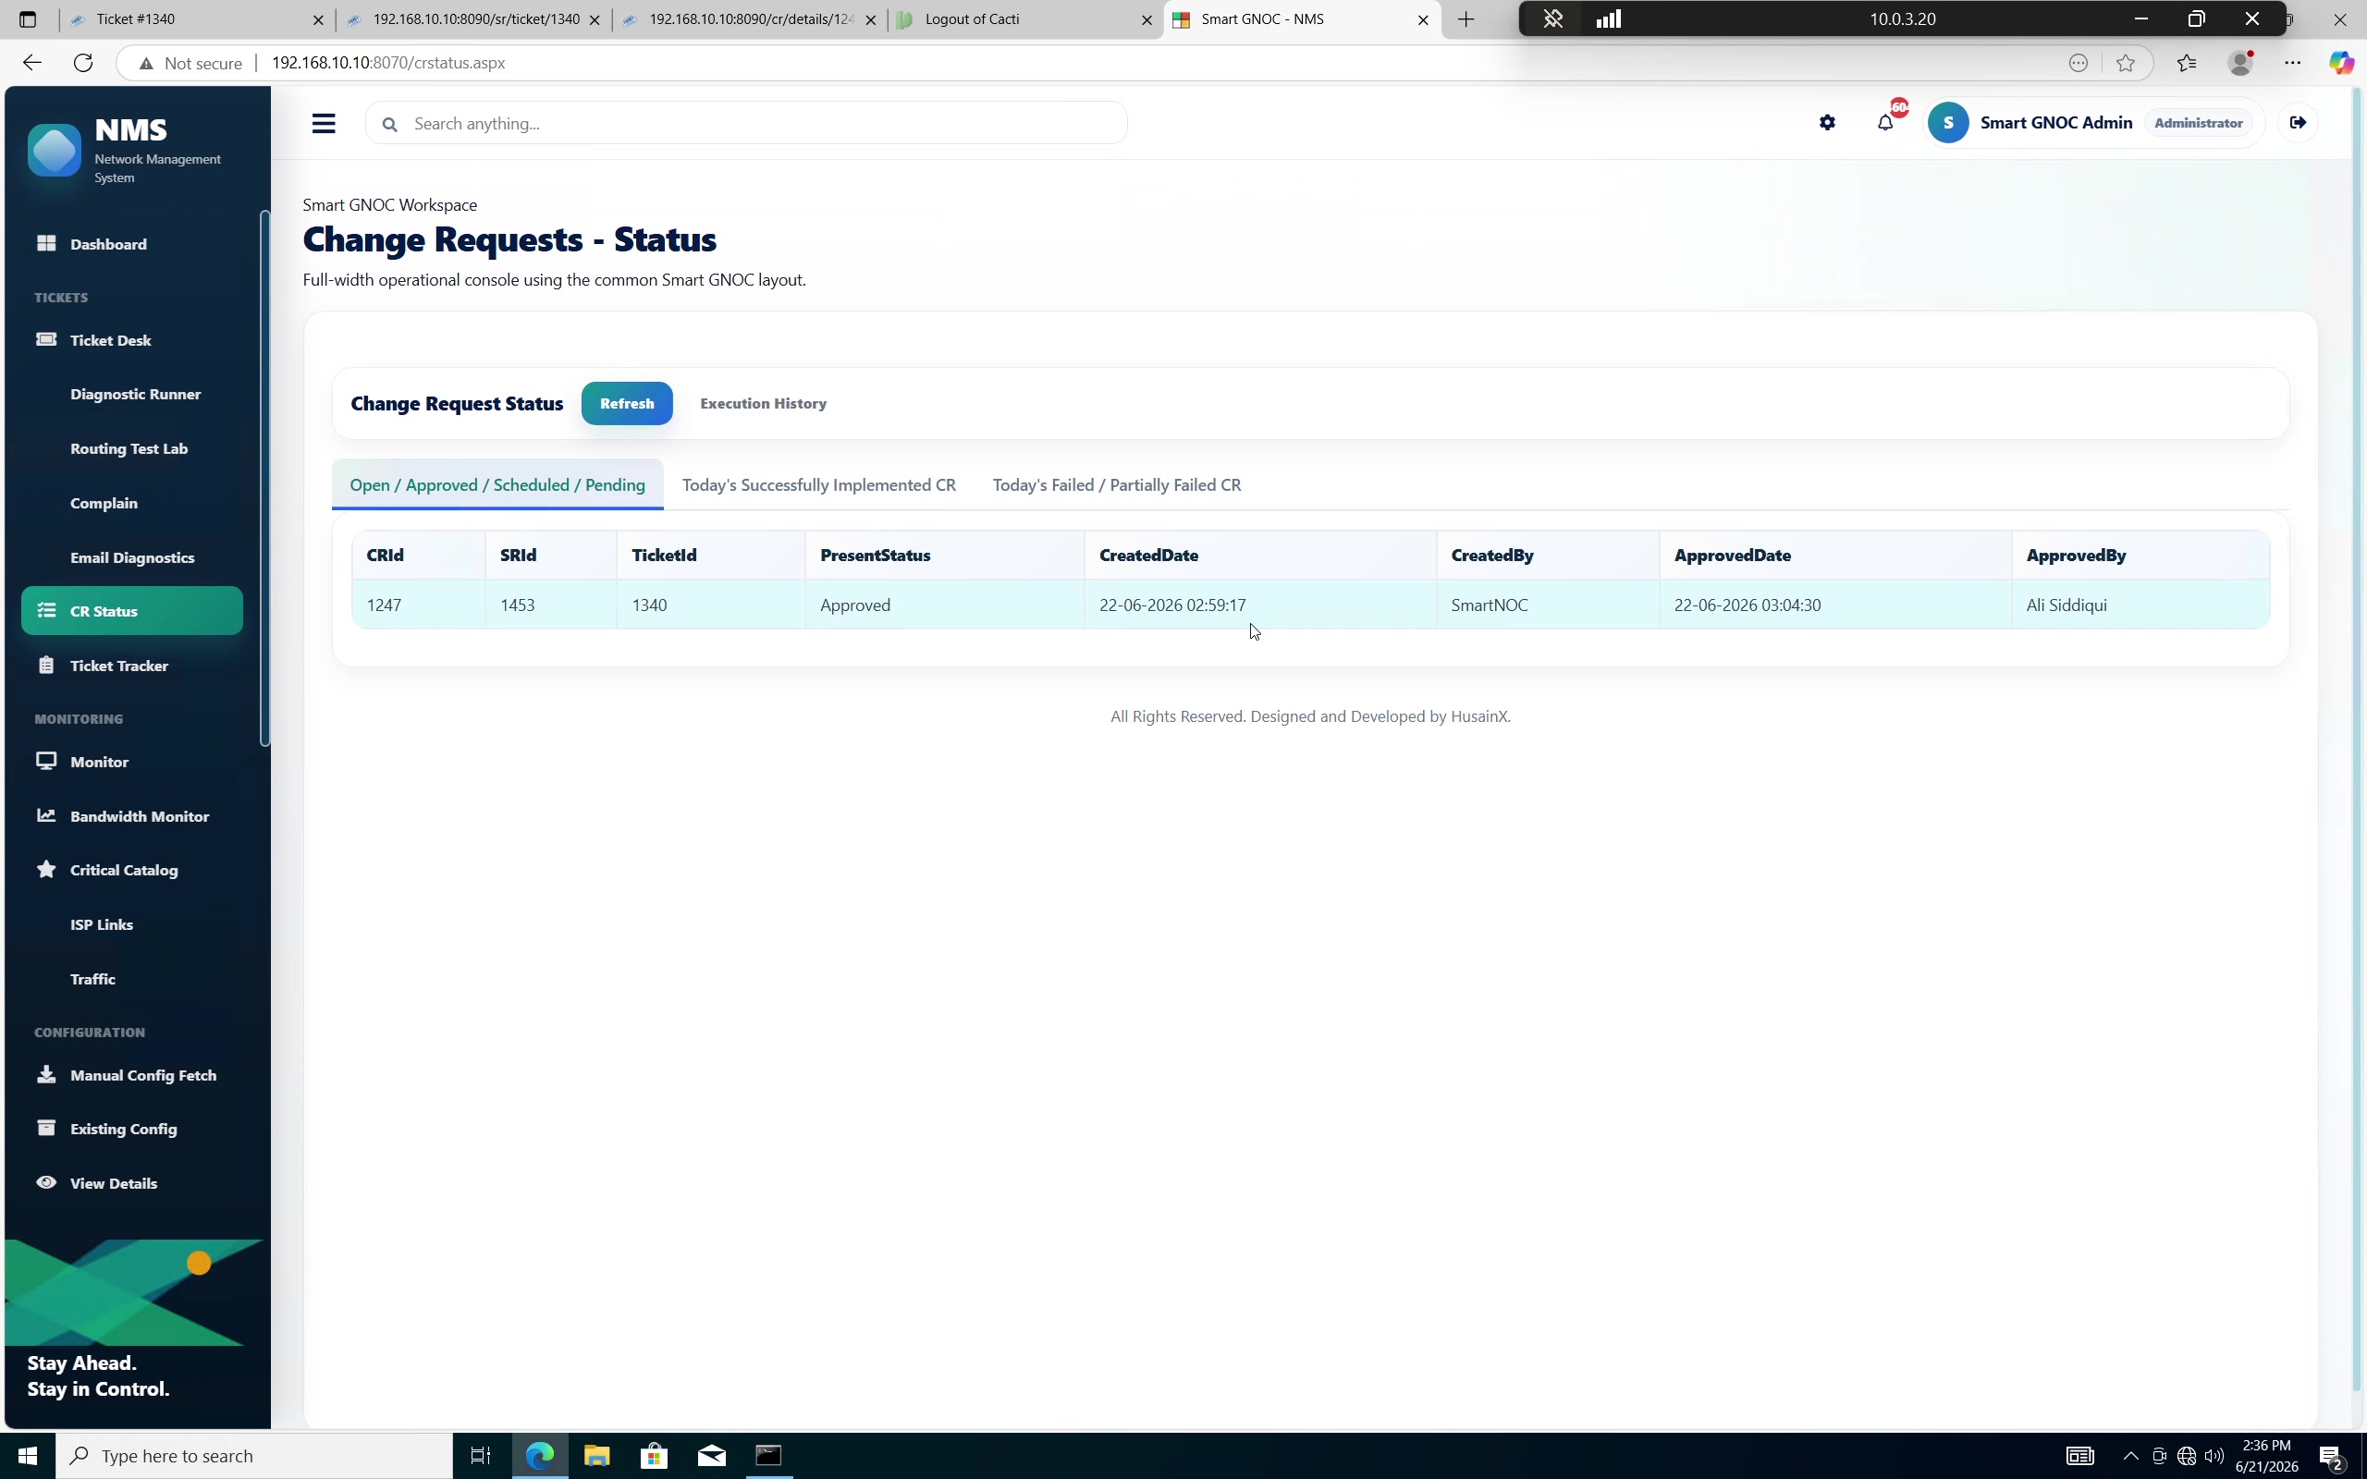Click Approved status cell
This screenshot has height=1479, width=2367.
pos(945,605)
